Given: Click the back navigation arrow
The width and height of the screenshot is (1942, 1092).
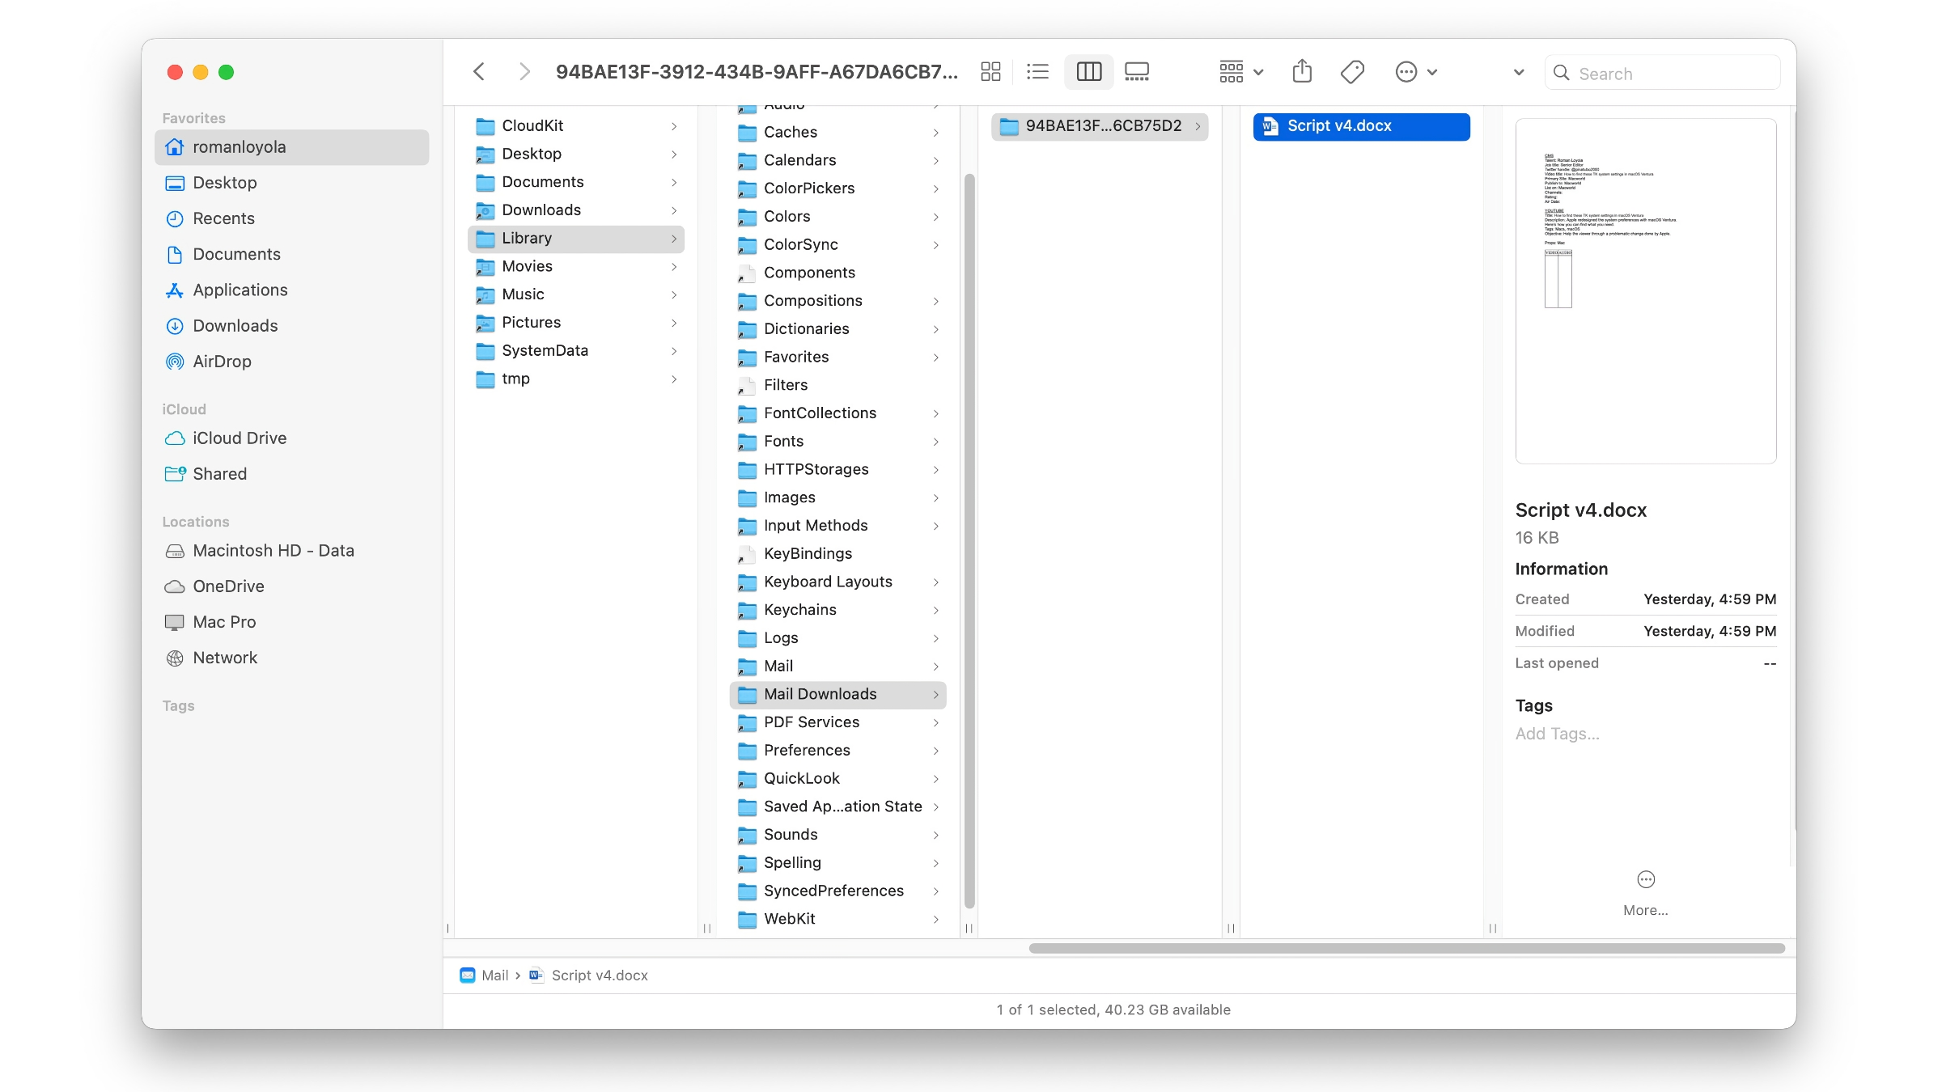Looking at the screenshot, I should pos(479,72).
